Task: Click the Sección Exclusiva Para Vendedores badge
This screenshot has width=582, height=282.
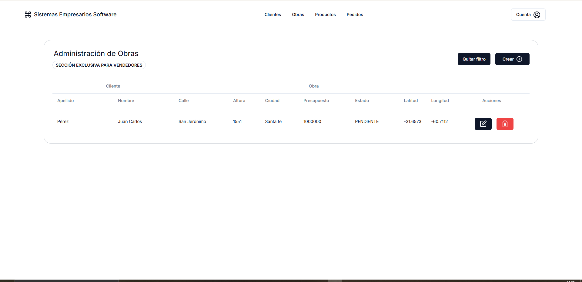Action: coord(99,65)
